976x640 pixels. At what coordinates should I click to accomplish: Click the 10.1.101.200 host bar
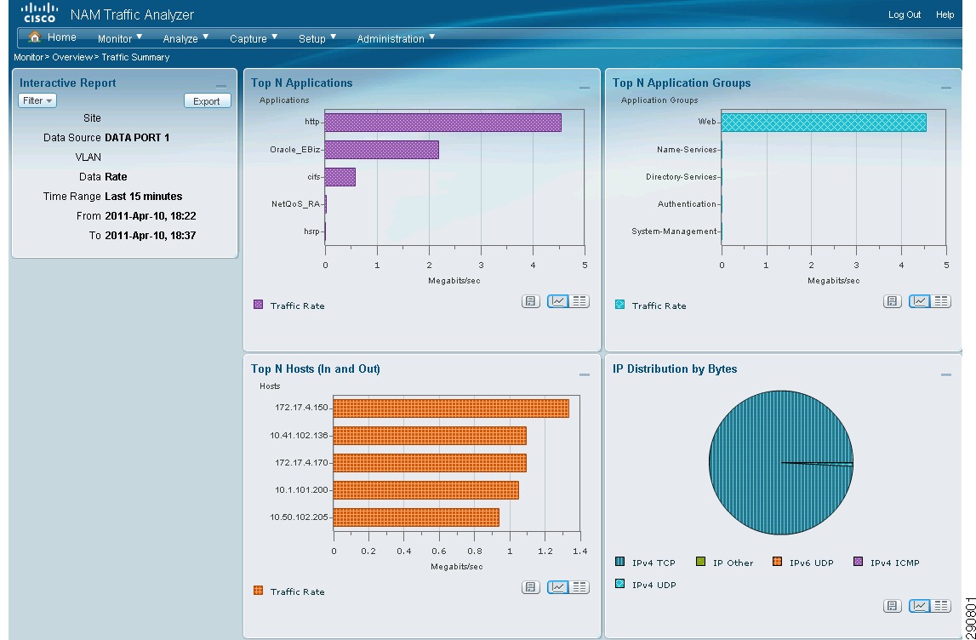[x=426, y=490]
